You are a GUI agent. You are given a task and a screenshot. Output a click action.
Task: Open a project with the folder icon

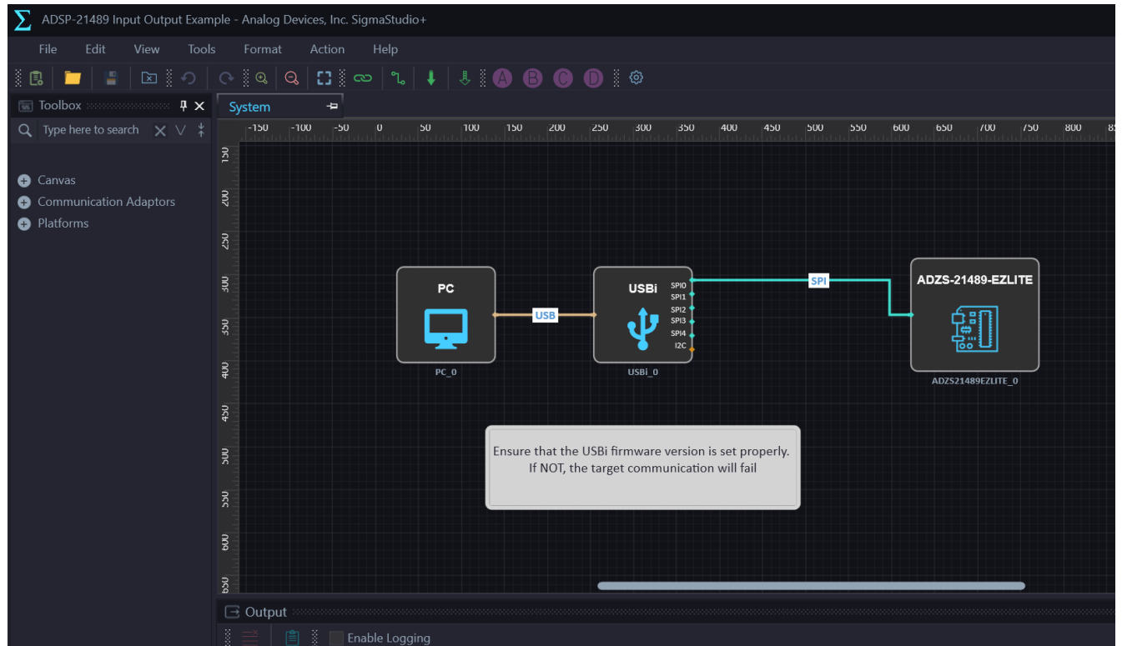pos(73,78)
